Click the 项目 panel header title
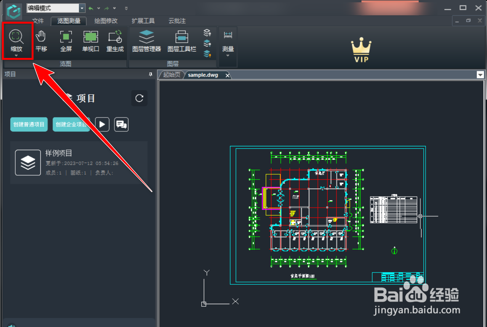Screen dimensions: 487x327 tap(10, 74)
